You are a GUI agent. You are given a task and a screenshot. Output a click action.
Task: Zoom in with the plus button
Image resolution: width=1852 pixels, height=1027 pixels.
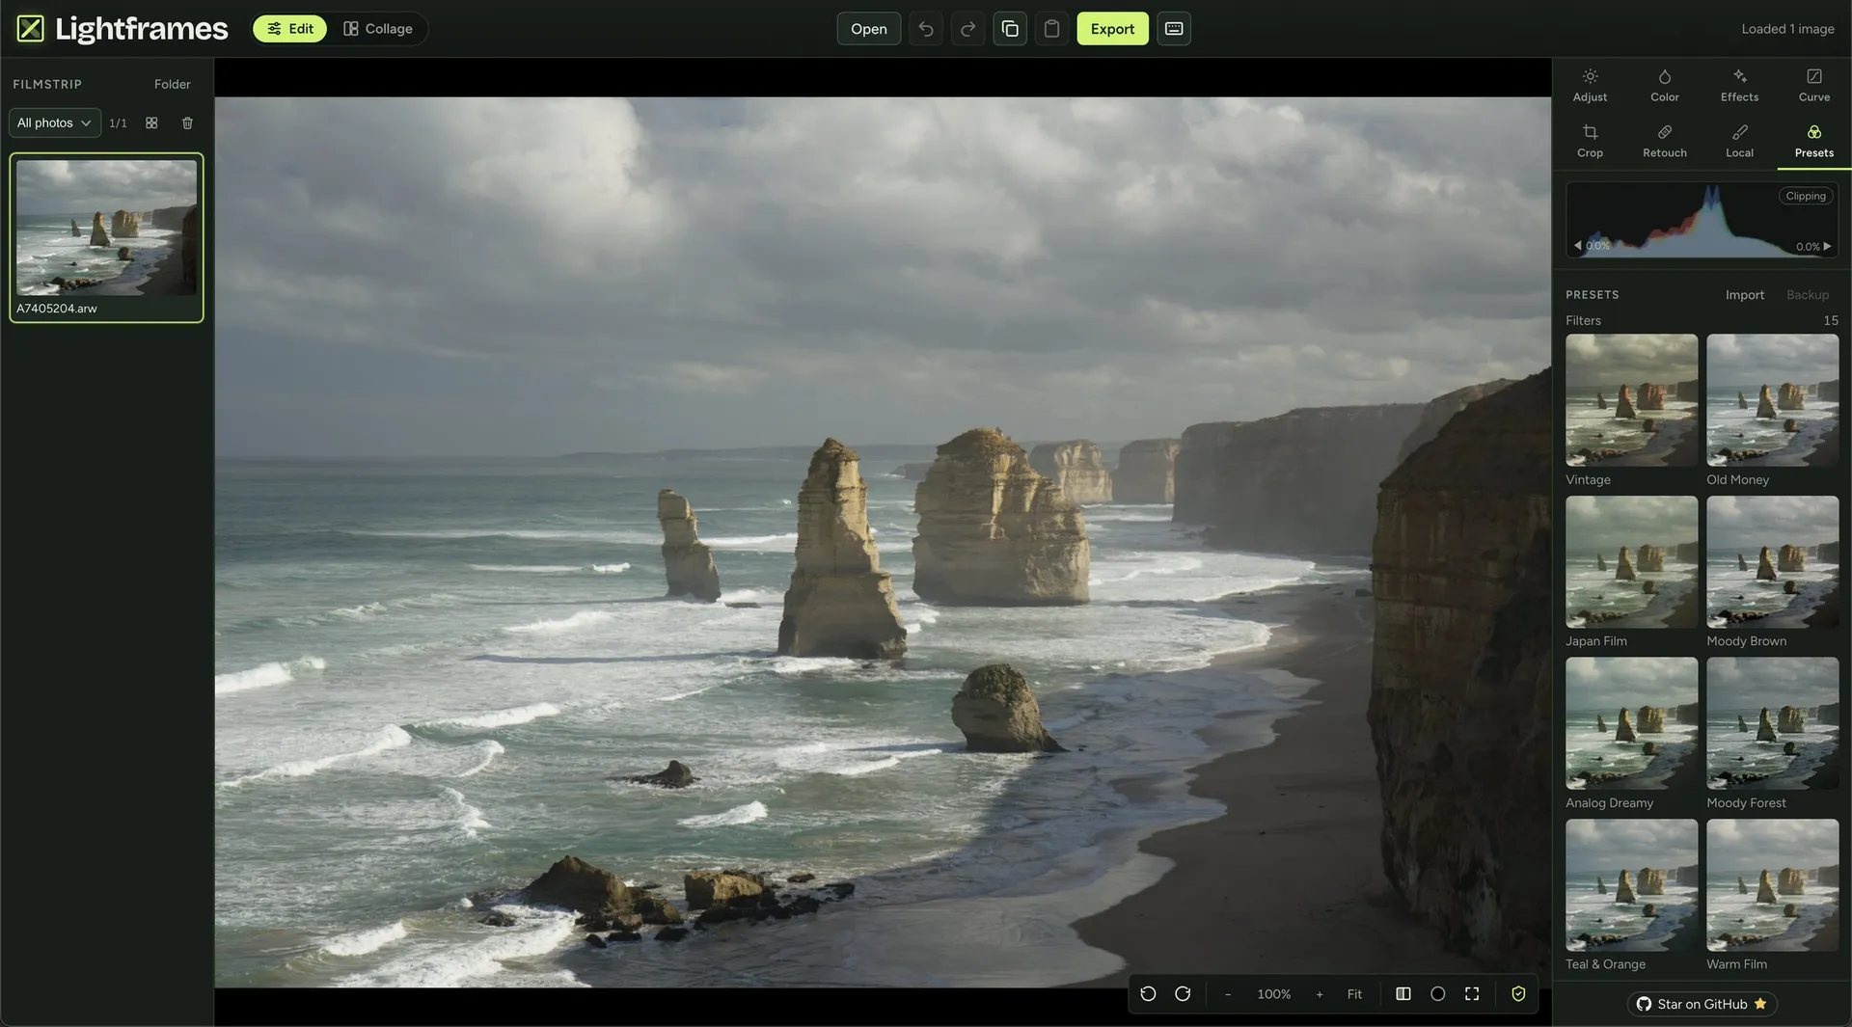(x=1320, y=994)
